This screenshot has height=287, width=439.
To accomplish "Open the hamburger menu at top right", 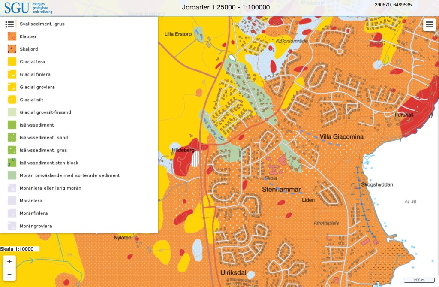I will tap(429, 25).
